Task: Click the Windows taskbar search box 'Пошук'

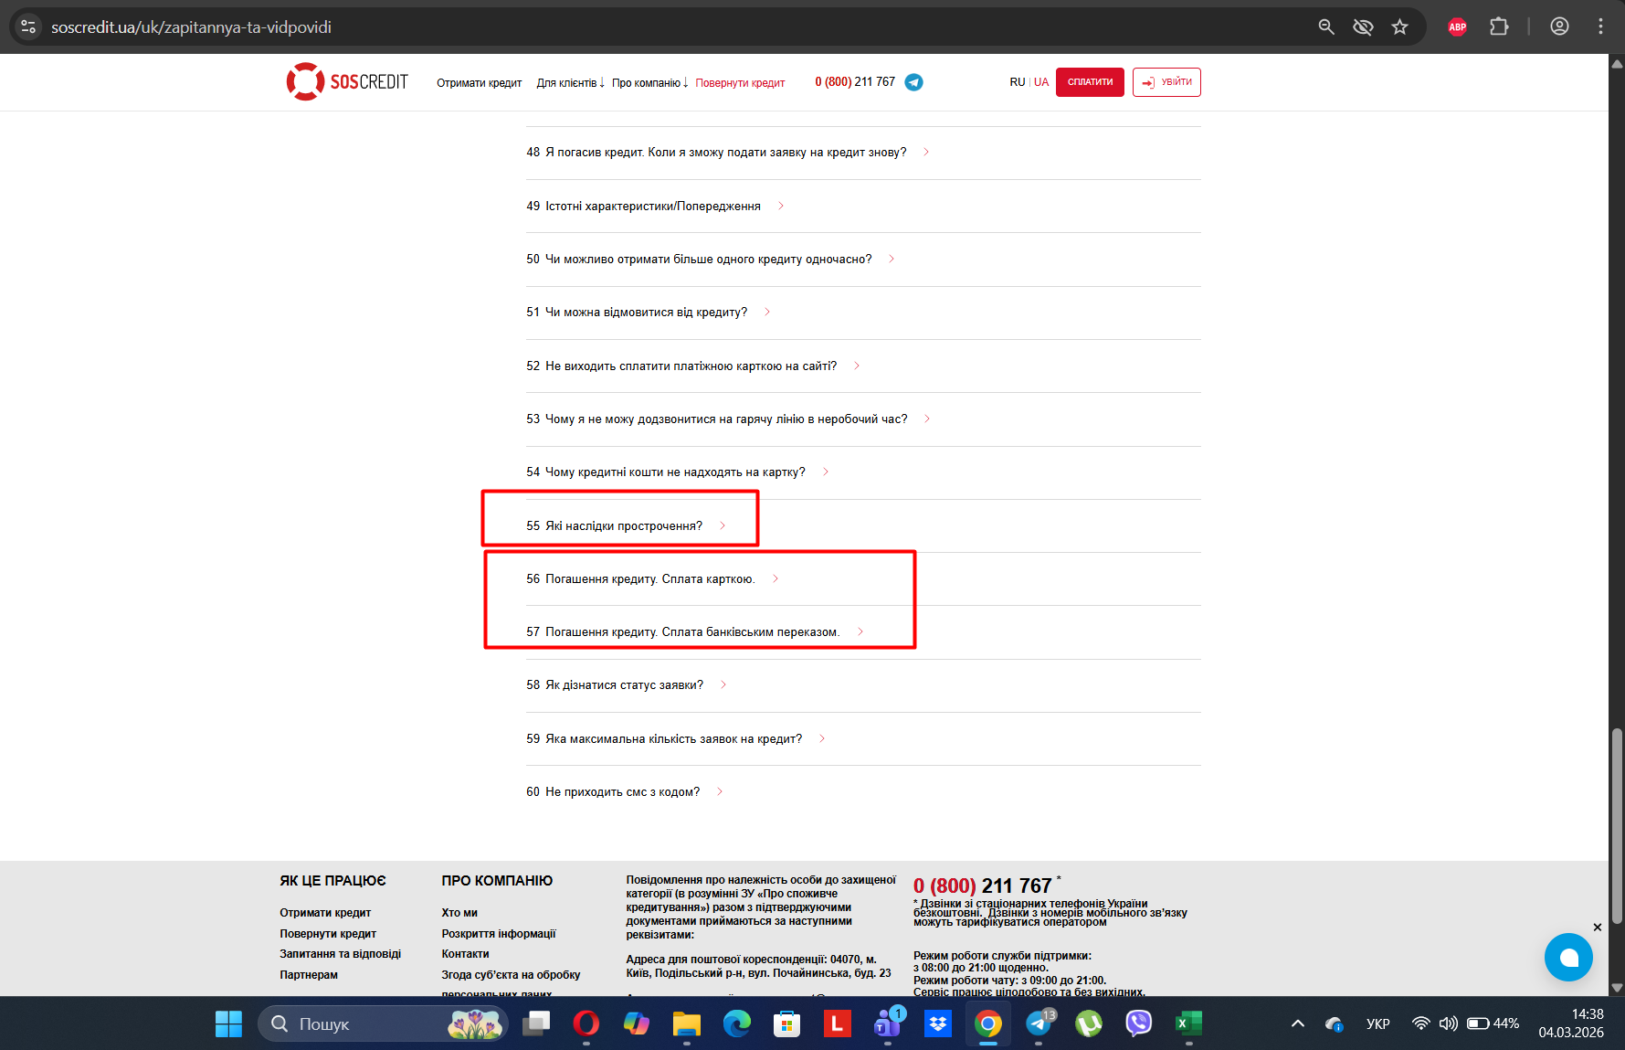Action: [x=383, y=1023]
